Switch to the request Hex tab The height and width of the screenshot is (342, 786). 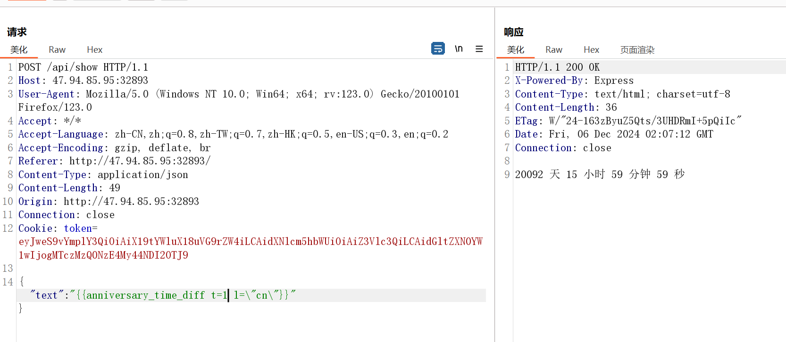click(x=95, y=49)
